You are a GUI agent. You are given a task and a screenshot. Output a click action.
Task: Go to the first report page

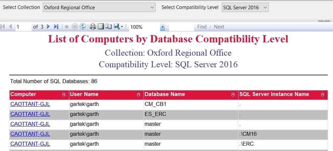(x=3, y=27)
